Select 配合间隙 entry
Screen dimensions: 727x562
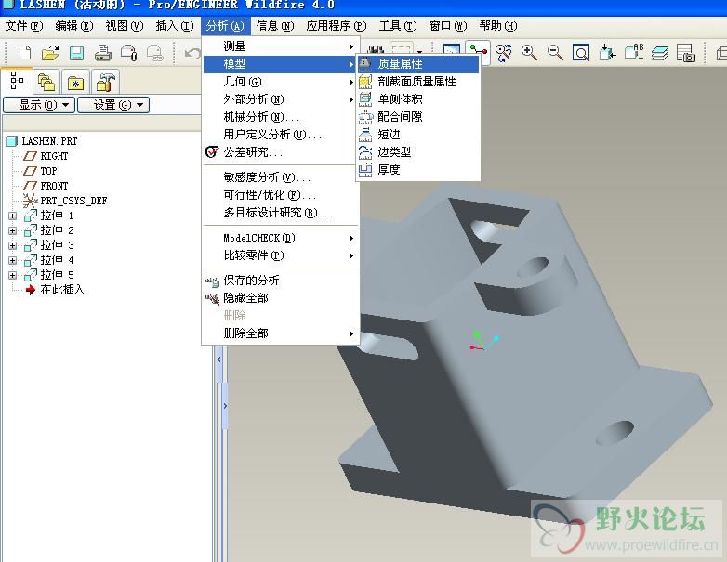418,117
